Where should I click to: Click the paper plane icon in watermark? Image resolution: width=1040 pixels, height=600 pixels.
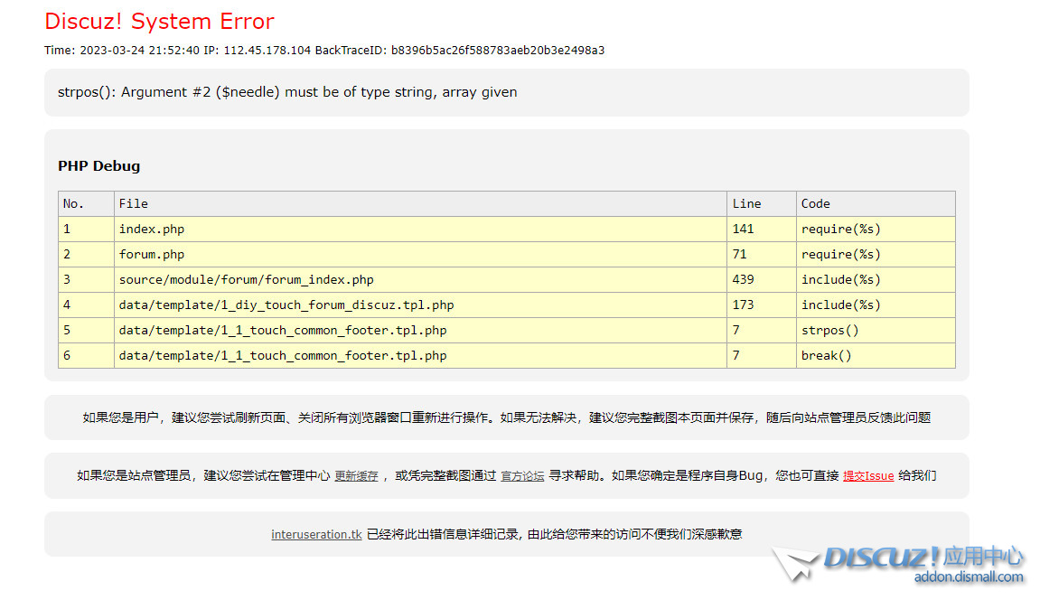click(792, 563)
